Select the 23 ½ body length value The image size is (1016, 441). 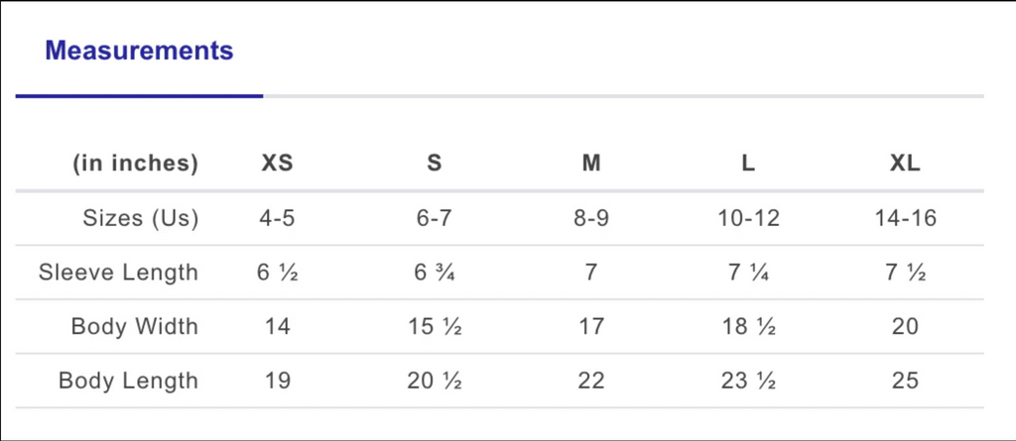pyautogui.click(x=748, y=381)
